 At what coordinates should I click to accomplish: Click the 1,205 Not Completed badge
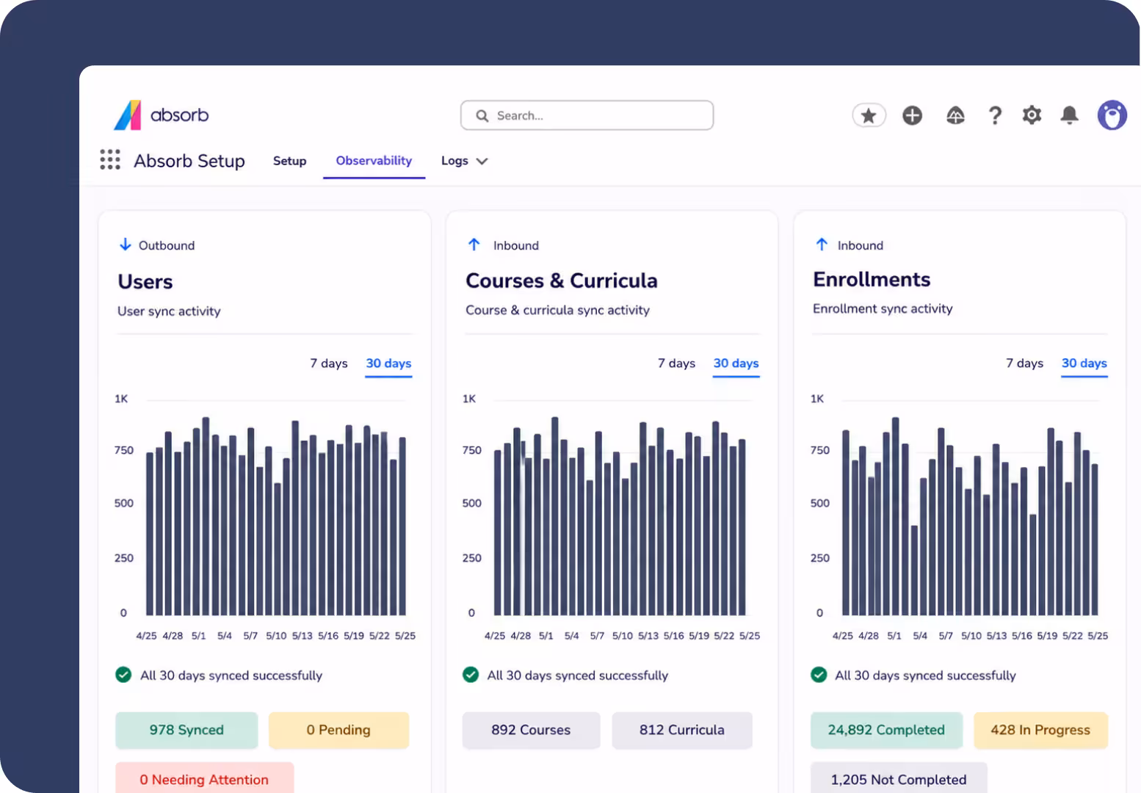coord(899,778)
